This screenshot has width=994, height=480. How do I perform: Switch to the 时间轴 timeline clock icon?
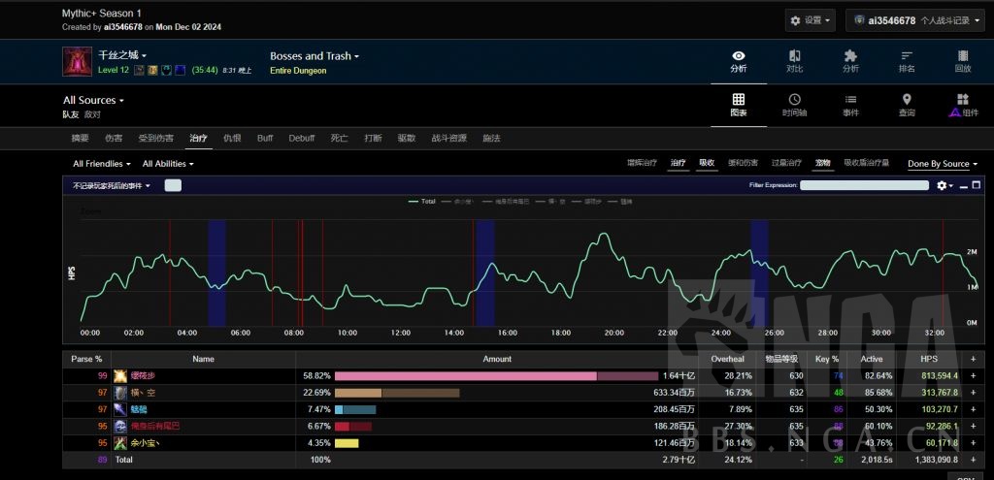[x=794, y=100]
